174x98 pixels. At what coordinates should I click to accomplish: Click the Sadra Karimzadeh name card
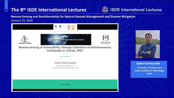[149, 69]
